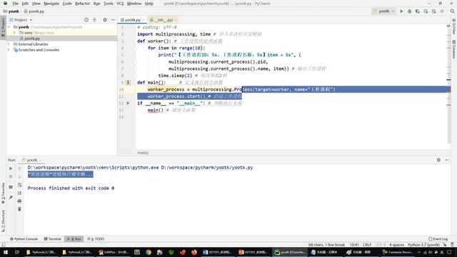Open the Python Console tool window
Screen dimensions: 457x257
(x=24, y=239)
